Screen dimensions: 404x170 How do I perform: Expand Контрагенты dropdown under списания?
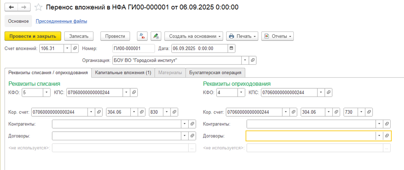[x=185, y=124]
